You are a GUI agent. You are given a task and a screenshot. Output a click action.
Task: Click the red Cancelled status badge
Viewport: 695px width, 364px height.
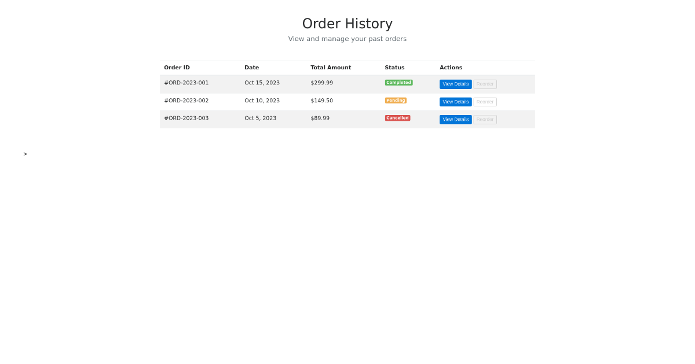click(x=397, y=118)
